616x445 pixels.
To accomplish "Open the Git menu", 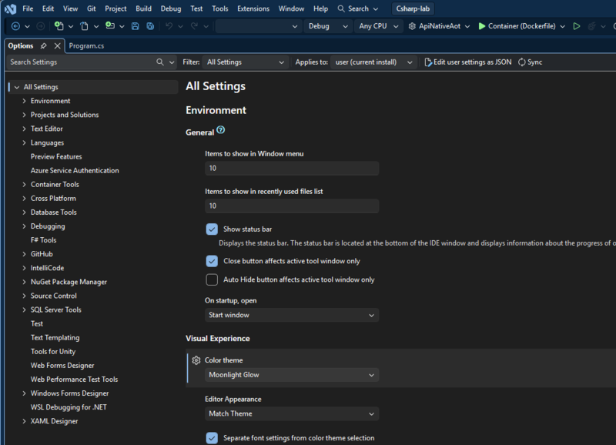I will pos(92,8).
